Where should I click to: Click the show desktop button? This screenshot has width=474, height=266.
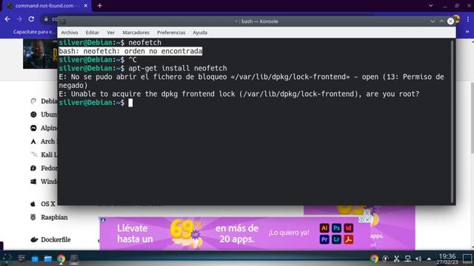click(467, 259)
